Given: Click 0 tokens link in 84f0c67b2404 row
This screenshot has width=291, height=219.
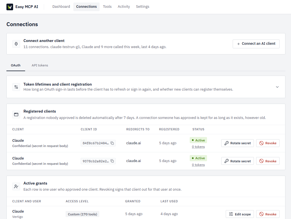Looking at the screenshot, I should point(198,147).
